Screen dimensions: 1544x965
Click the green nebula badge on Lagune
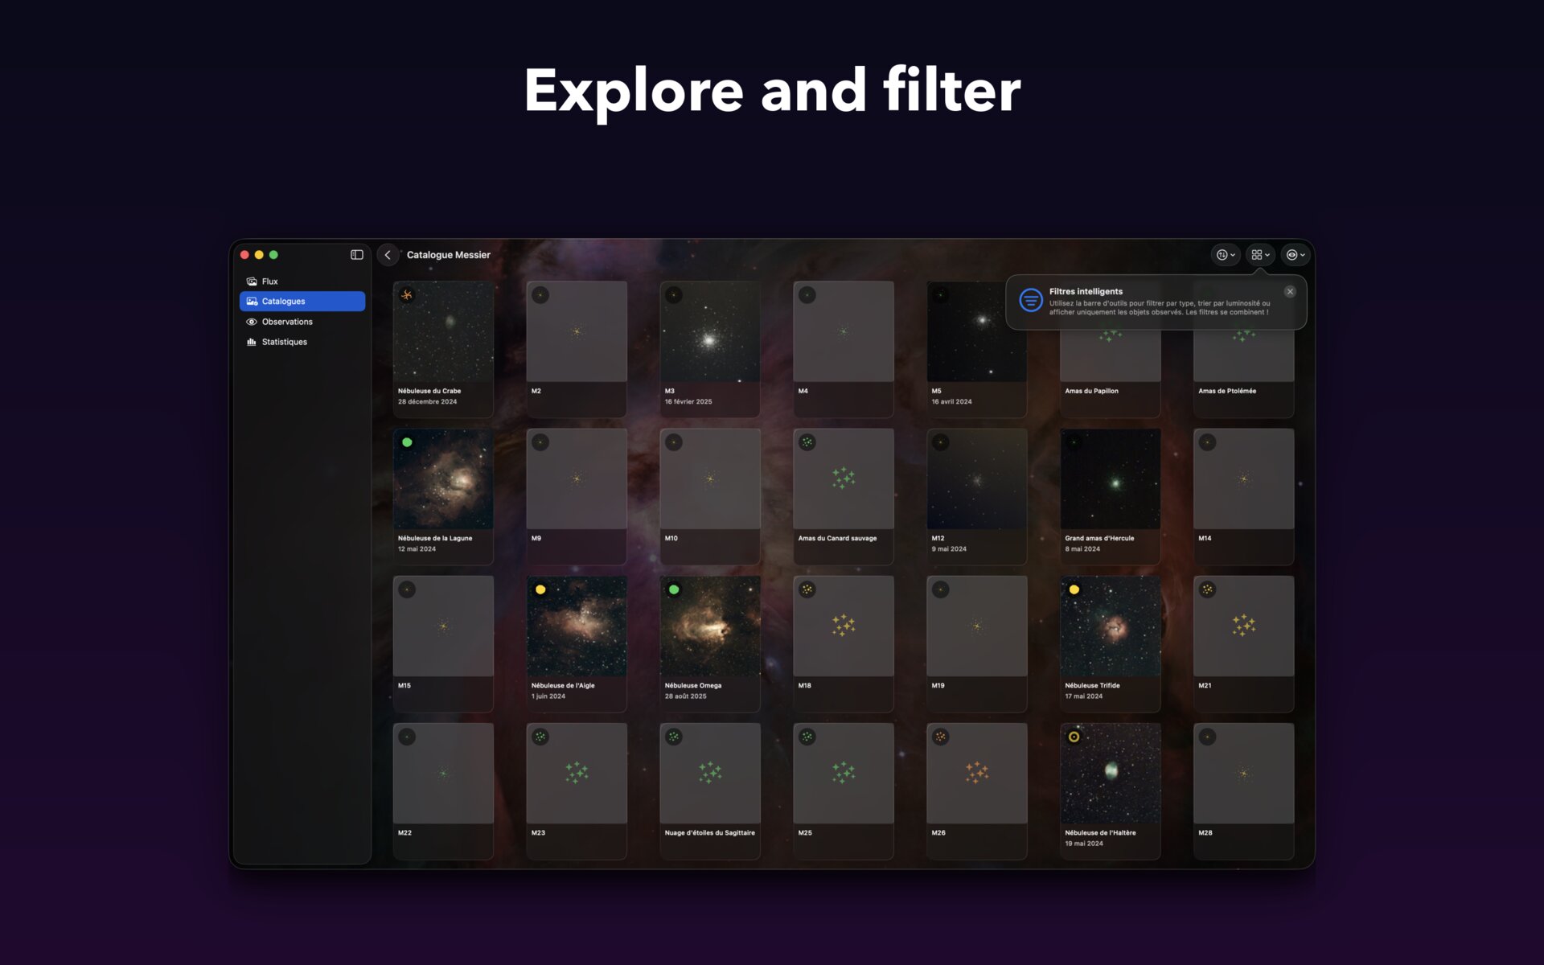(407, 442)
